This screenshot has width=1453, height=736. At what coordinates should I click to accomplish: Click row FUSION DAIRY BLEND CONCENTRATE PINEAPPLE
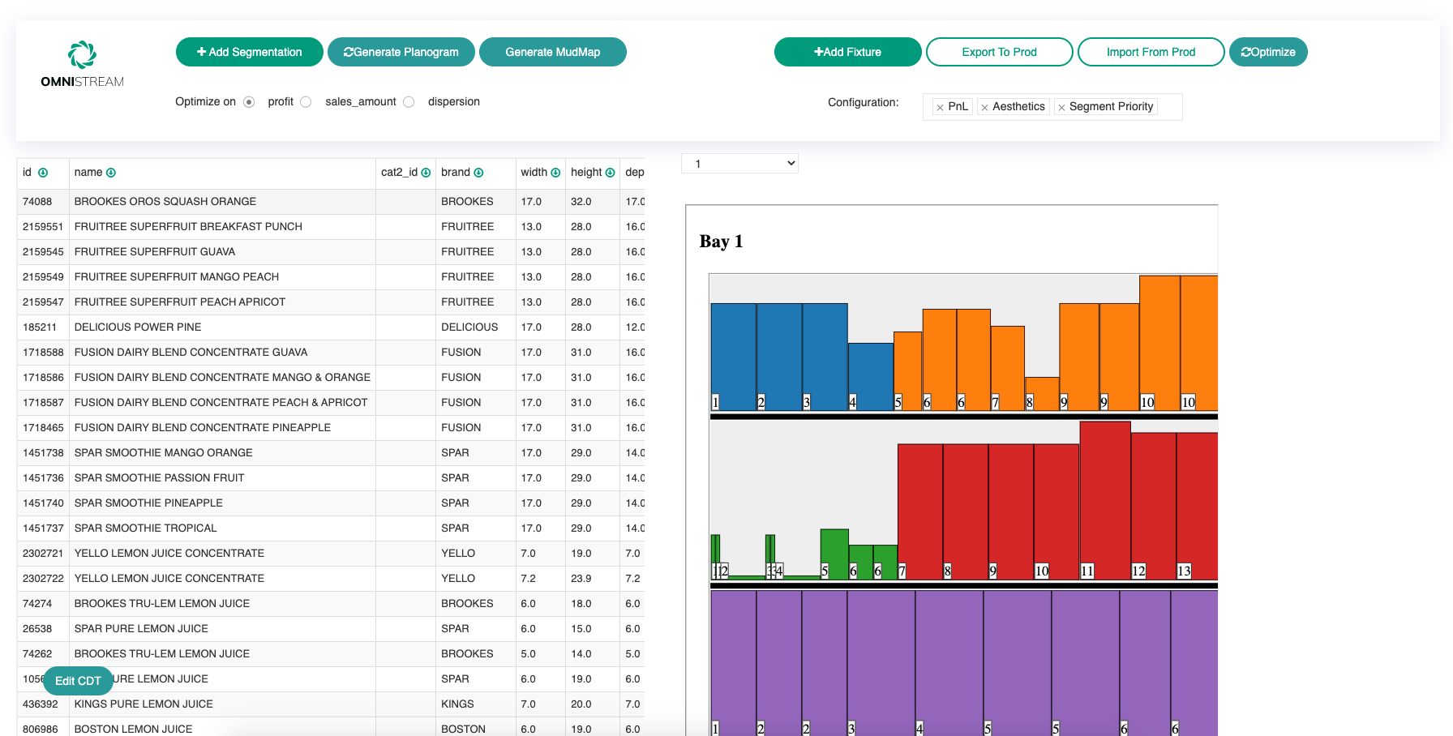click(x=331, y=428)
